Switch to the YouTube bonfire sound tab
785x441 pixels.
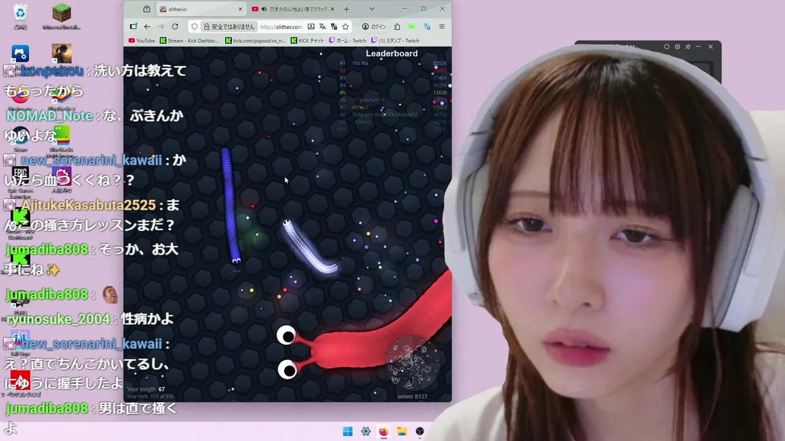click(x=294, y=9)
